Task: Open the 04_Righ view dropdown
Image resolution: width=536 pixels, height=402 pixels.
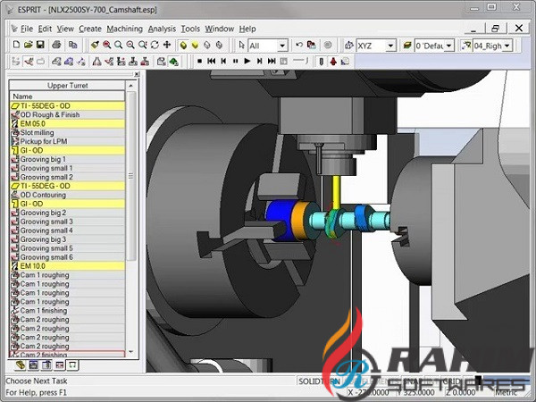Action: click(507, 46)
